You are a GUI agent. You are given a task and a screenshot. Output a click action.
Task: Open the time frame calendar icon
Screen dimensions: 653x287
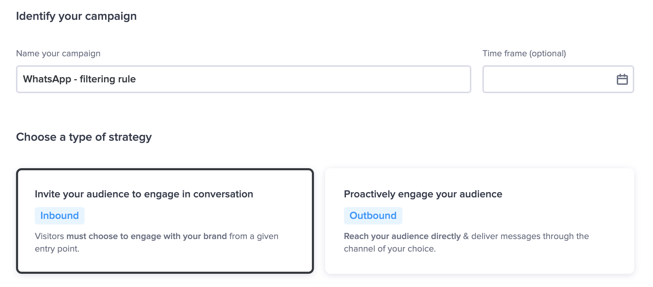point(622,79)
